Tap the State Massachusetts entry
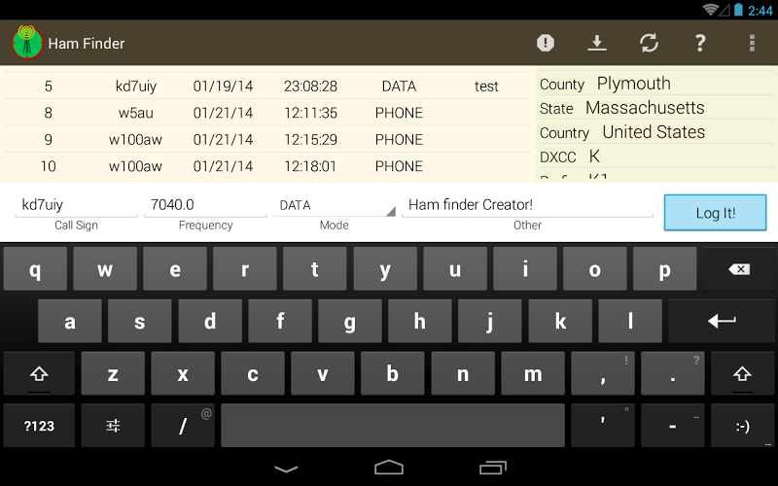Image resolution: width=778 pixels, height=486 pixels. tap(656, 108)
